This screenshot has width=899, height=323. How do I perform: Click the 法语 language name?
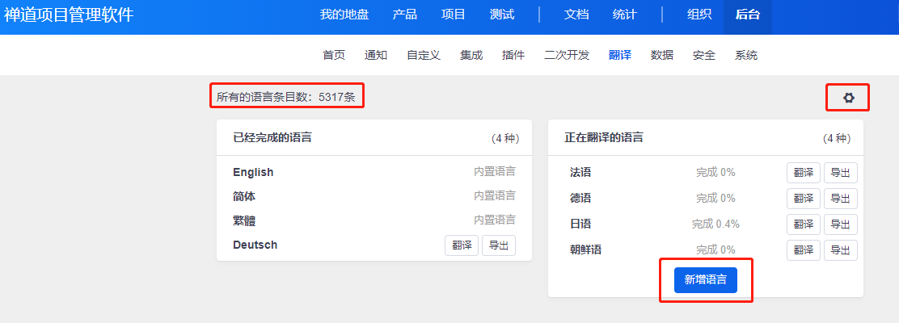click(x=580, y=172)
